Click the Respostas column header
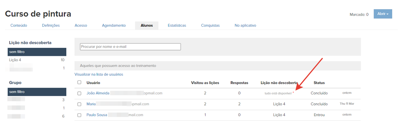Screen dimensions: 402x121 (x=239, y=82)
